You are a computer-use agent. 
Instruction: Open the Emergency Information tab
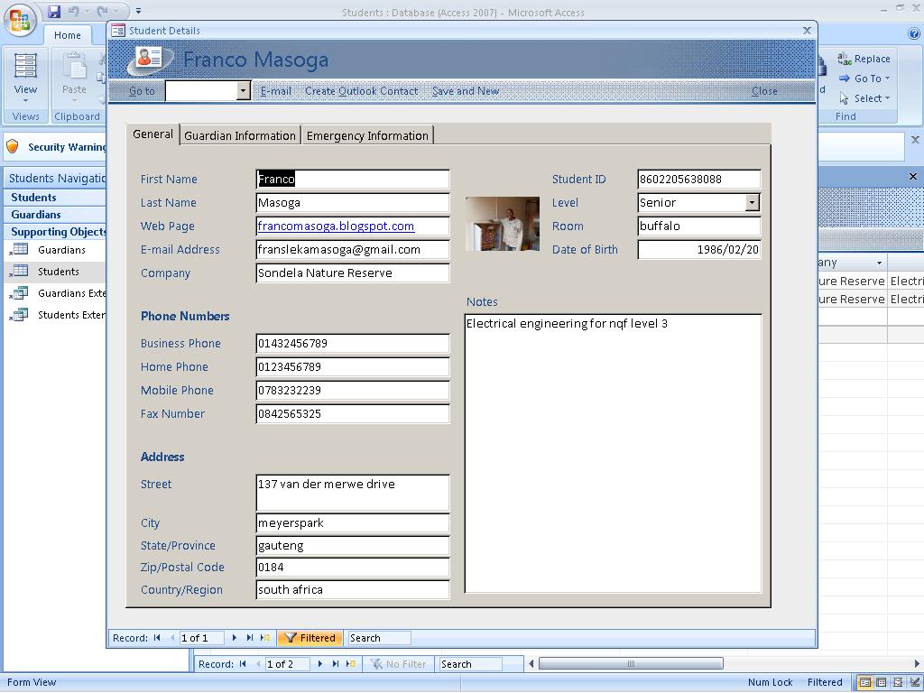click(x=367, y=135)
